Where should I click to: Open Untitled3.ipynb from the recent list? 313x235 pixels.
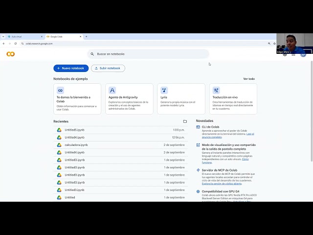[121, 190]
